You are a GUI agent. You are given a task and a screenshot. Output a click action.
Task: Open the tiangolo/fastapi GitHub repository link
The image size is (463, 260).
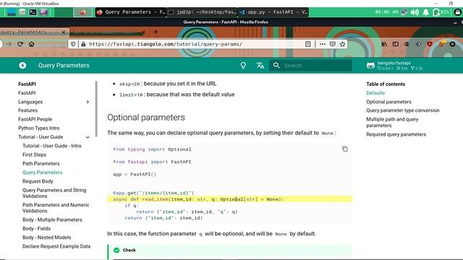[x=394, y=66]
